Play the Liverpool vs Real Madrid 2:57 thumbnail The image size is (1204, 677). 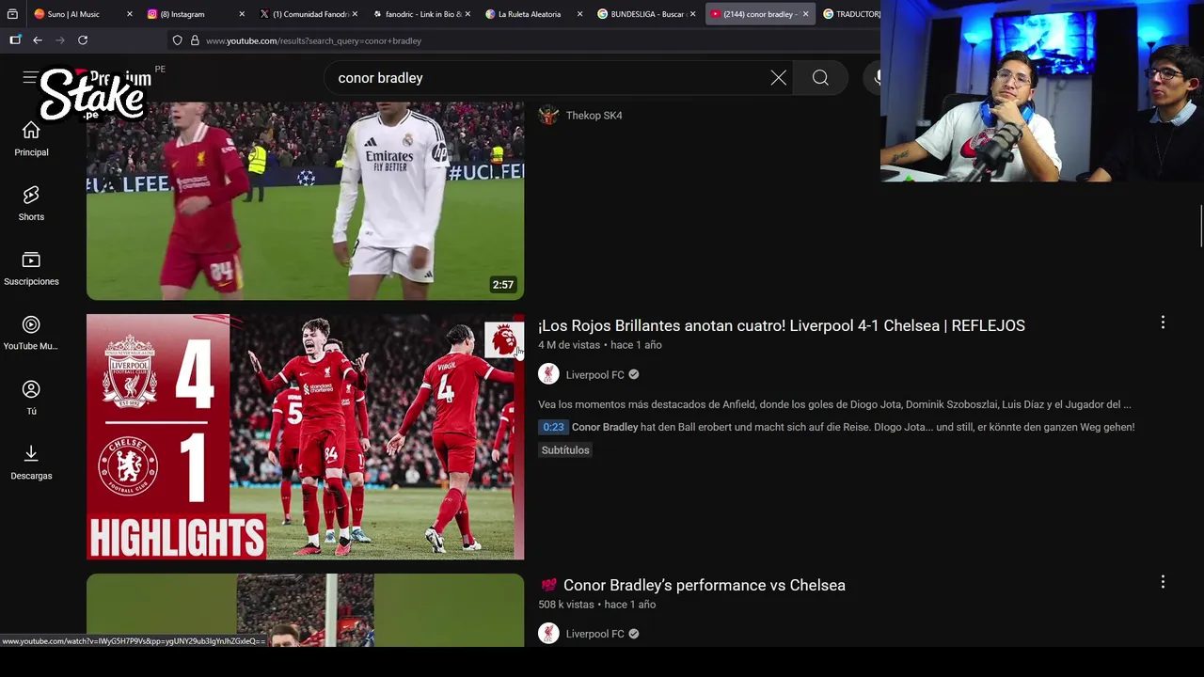point(305,200)
